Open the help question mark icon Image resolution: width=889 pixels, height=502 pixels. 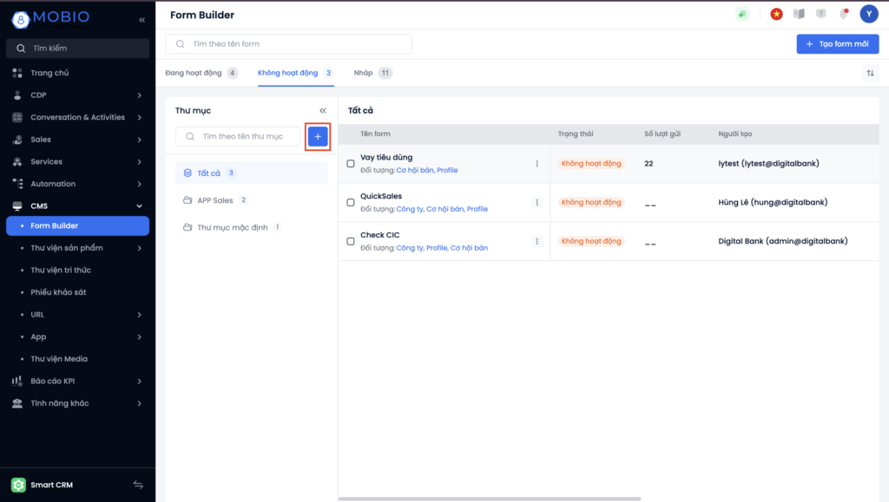coord(820,14)
